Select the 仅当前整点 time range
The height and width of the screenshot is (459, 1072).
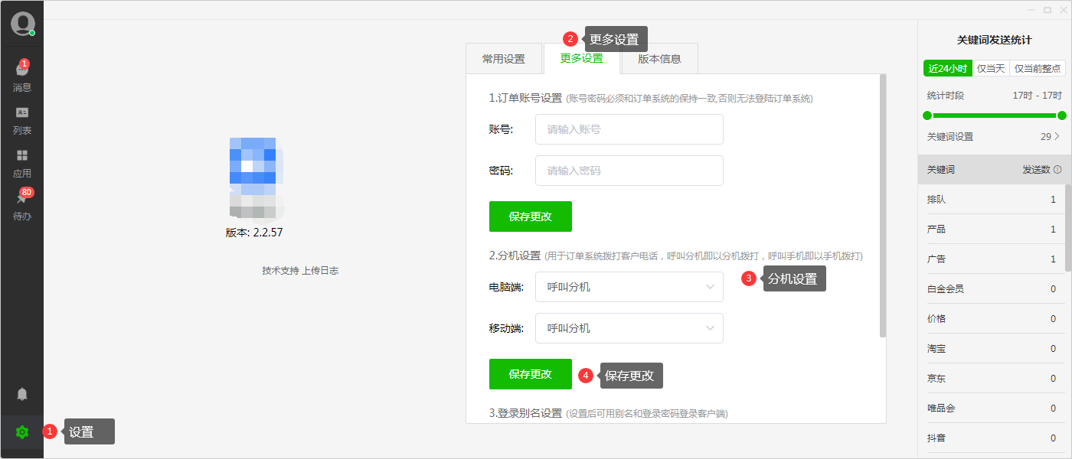pos(1038,68)
